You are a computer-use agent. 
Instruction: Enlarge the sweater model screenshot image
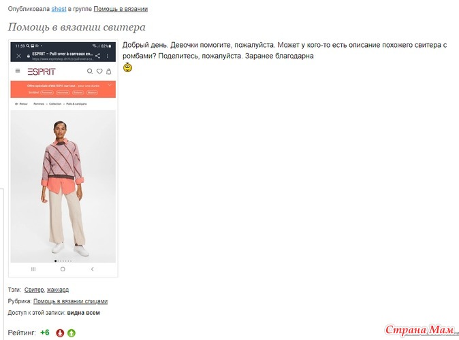click(x=63, y=158)
